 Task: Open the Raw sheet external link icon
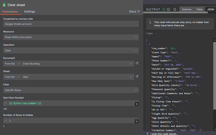tap(137, 76)
